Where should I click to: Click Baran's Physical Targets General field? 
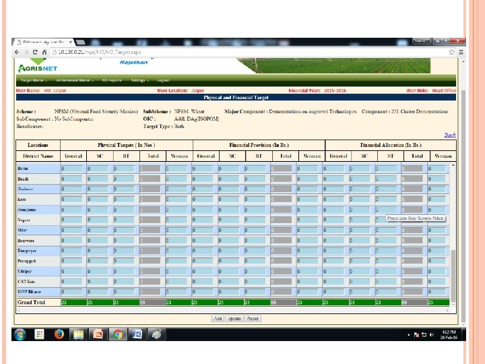click(72, 169)
